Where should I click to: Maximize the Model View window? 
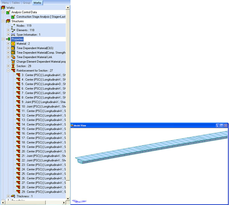click(x=222, y=125)
